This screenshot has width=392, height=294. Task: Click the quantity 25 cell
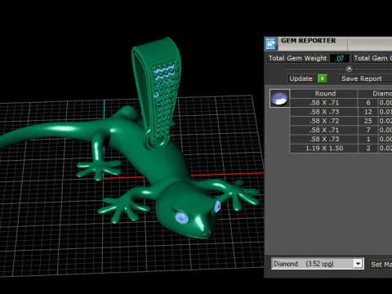click(367, 121)
